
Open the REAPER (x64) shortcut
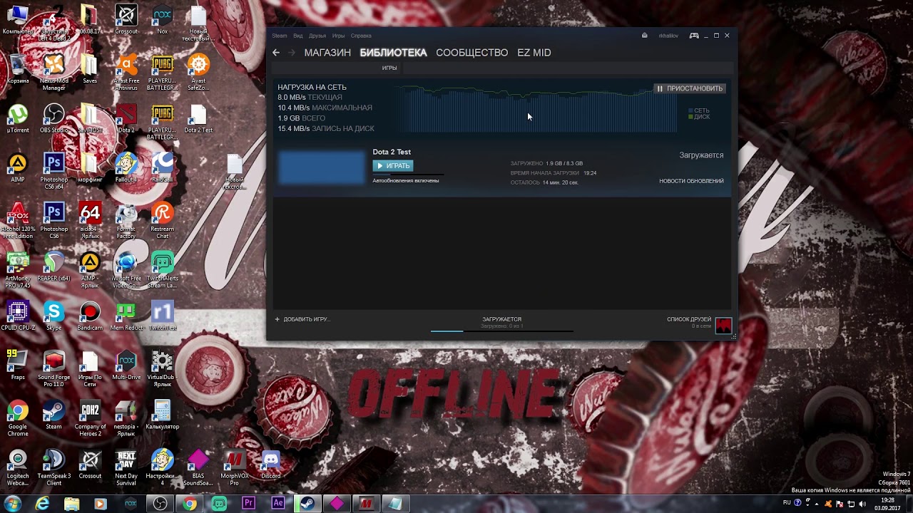click(53, 266)
